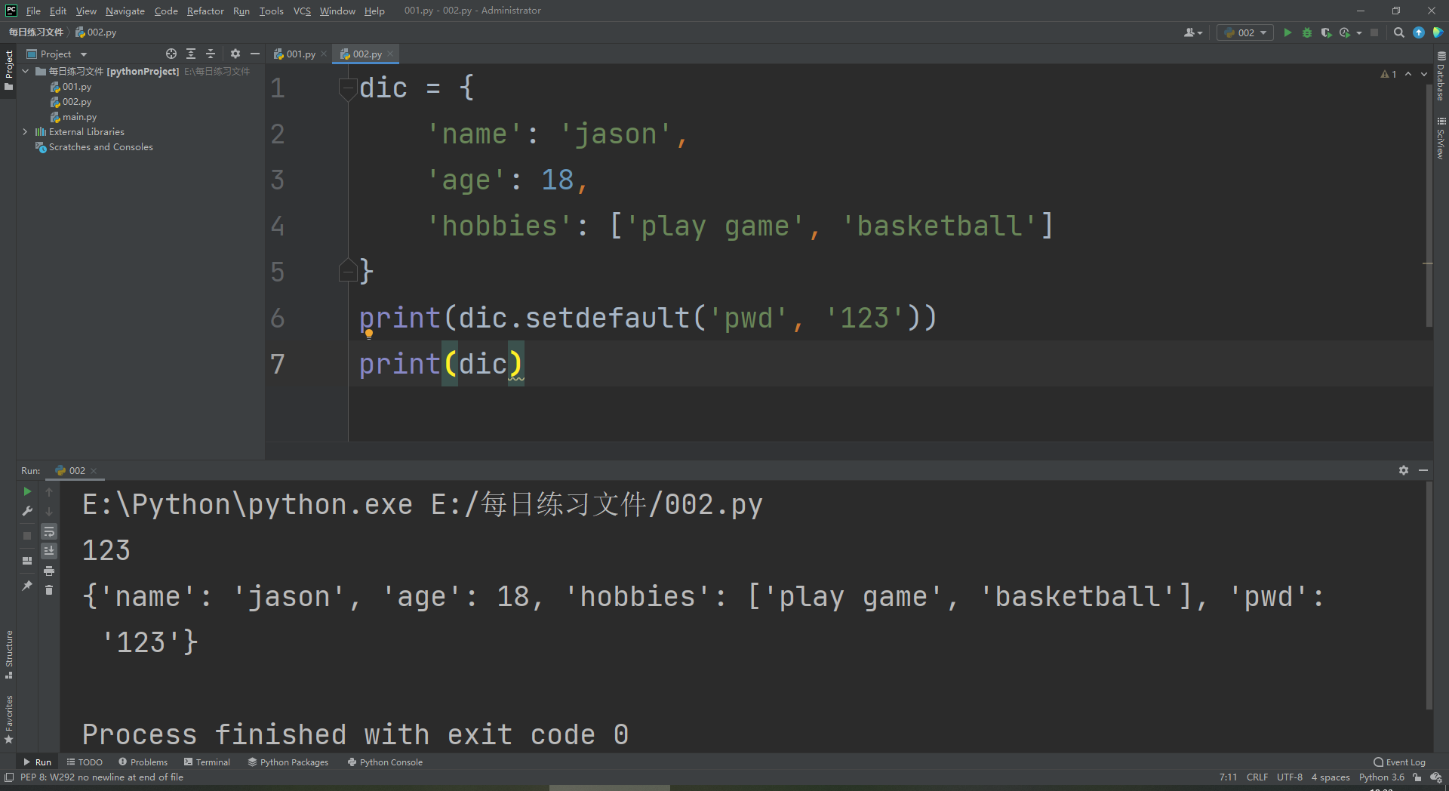This screenshot has width=1449, height=791.
Task: Run the 002 configuration from the toolbar
Action: pos(1287,32)
